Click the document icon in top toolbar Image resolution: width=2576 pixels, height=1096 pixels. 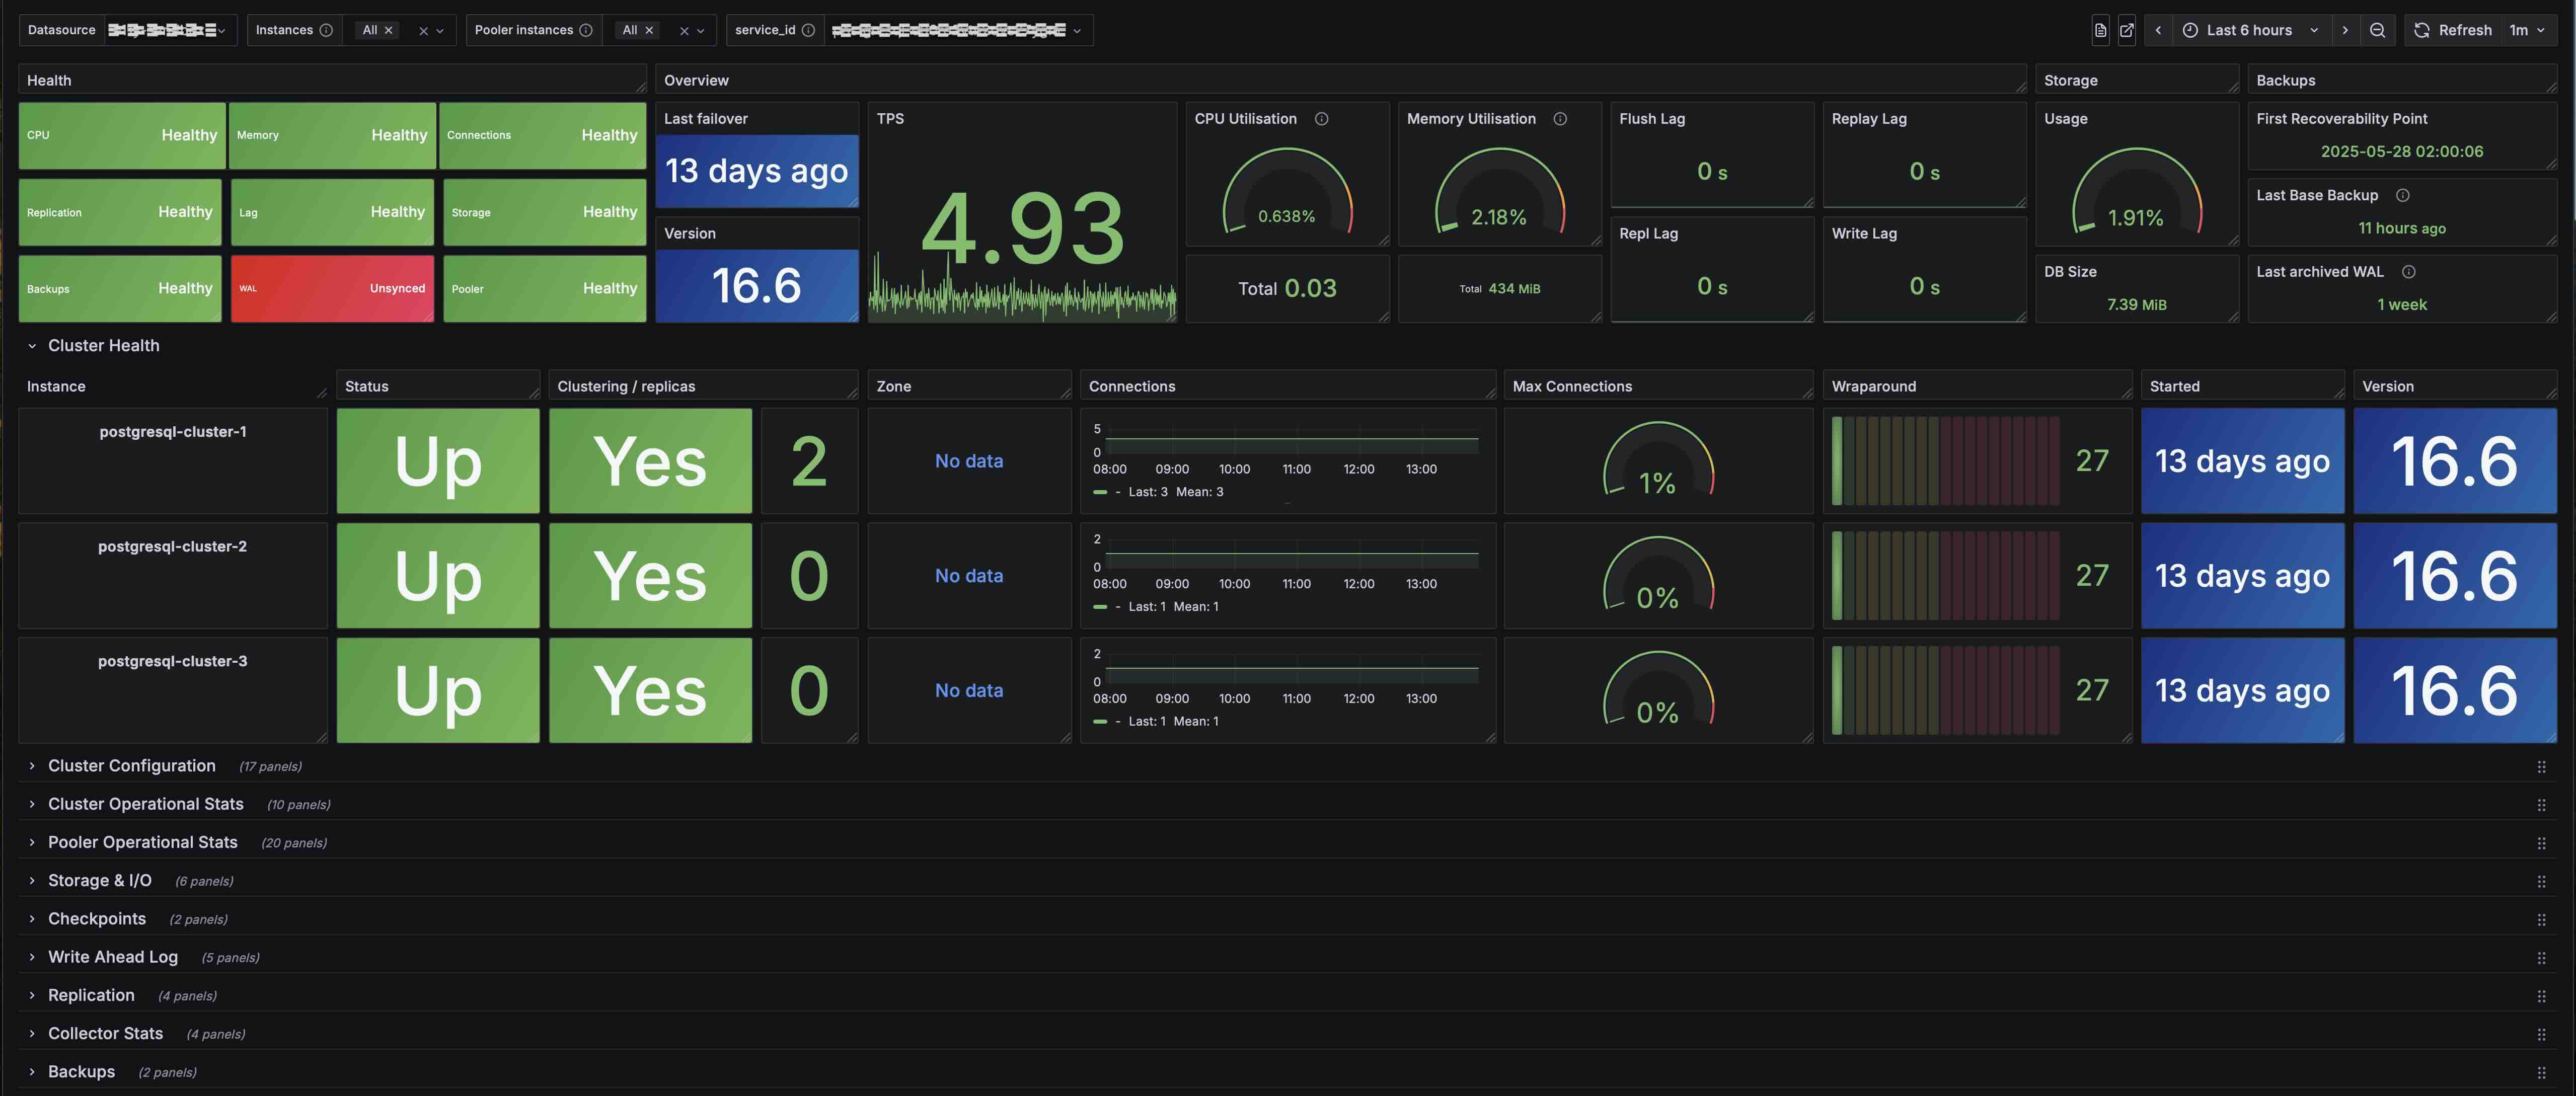click(x=2100, y=30)
